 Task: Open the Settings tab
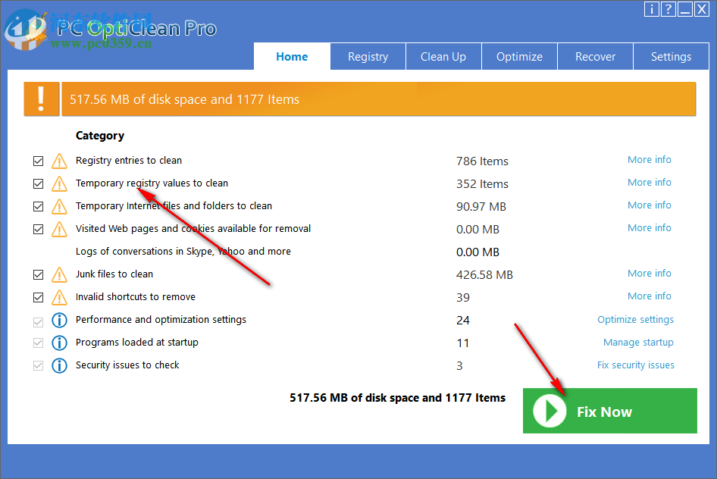point(672,57)
